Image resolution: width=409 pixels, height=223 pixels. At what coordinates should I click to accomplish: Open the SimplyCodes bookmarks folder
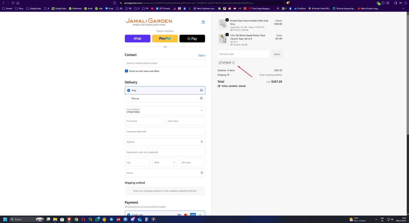pos(34,8)
